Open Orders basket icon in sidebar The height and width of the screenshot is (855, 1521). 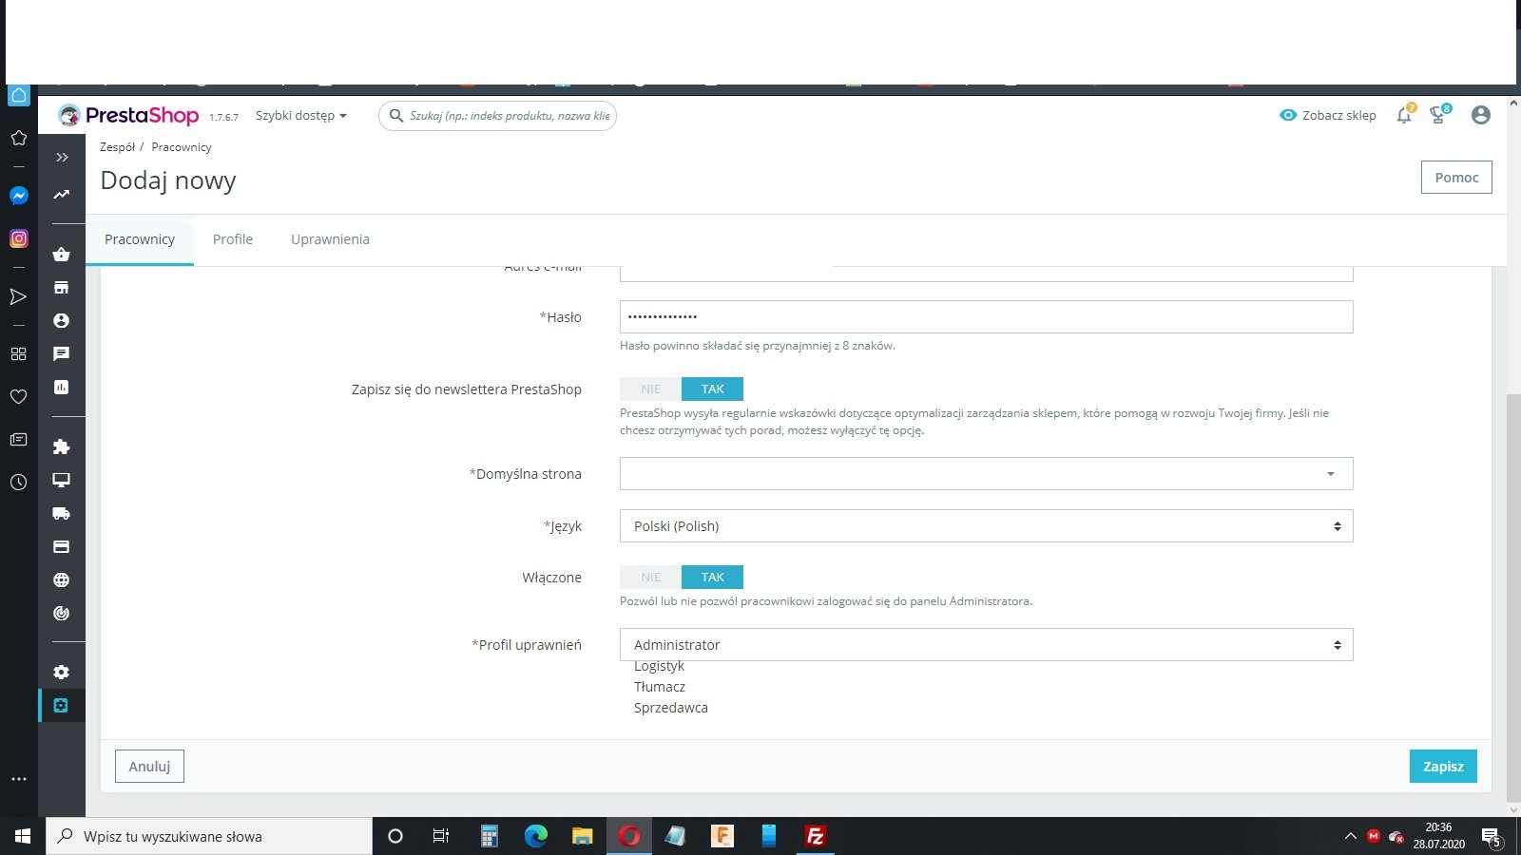coord(62,254)
